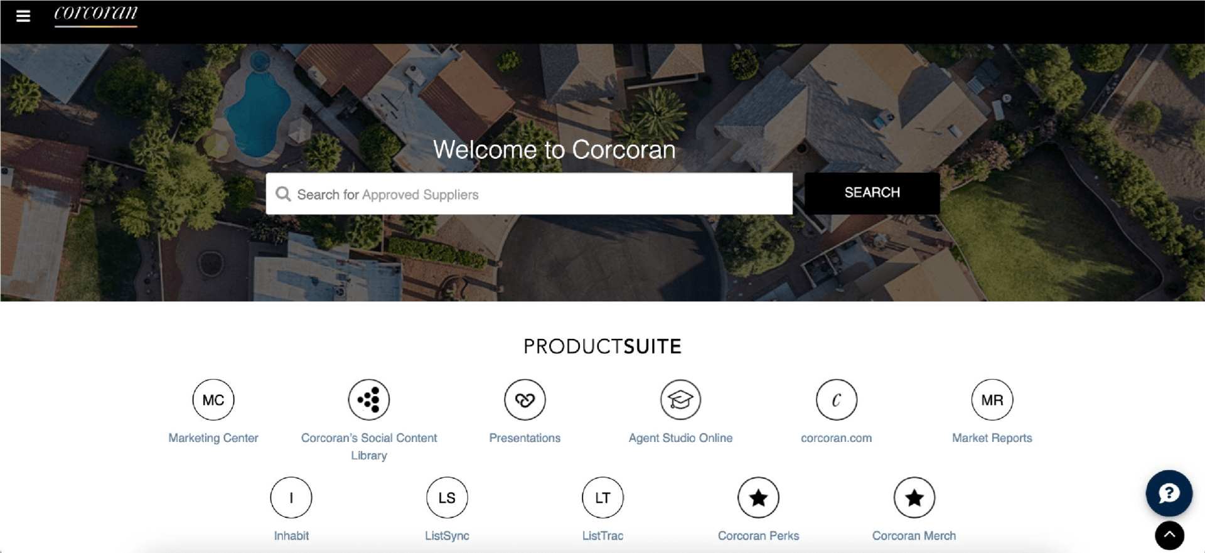
Task: Click the Corcoran Merch star icon
Action: [x=914, y=498]
